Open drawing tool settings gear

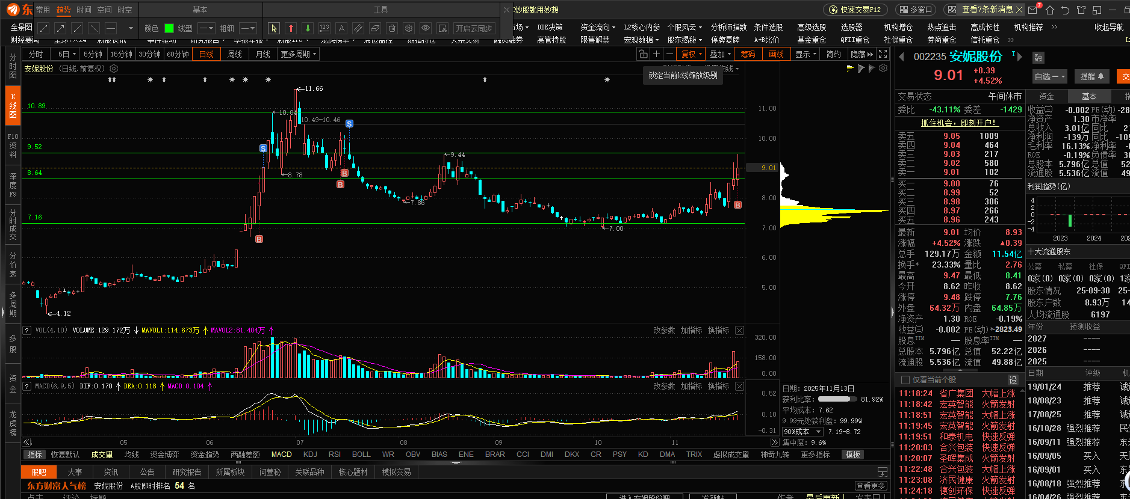[409, 28]
